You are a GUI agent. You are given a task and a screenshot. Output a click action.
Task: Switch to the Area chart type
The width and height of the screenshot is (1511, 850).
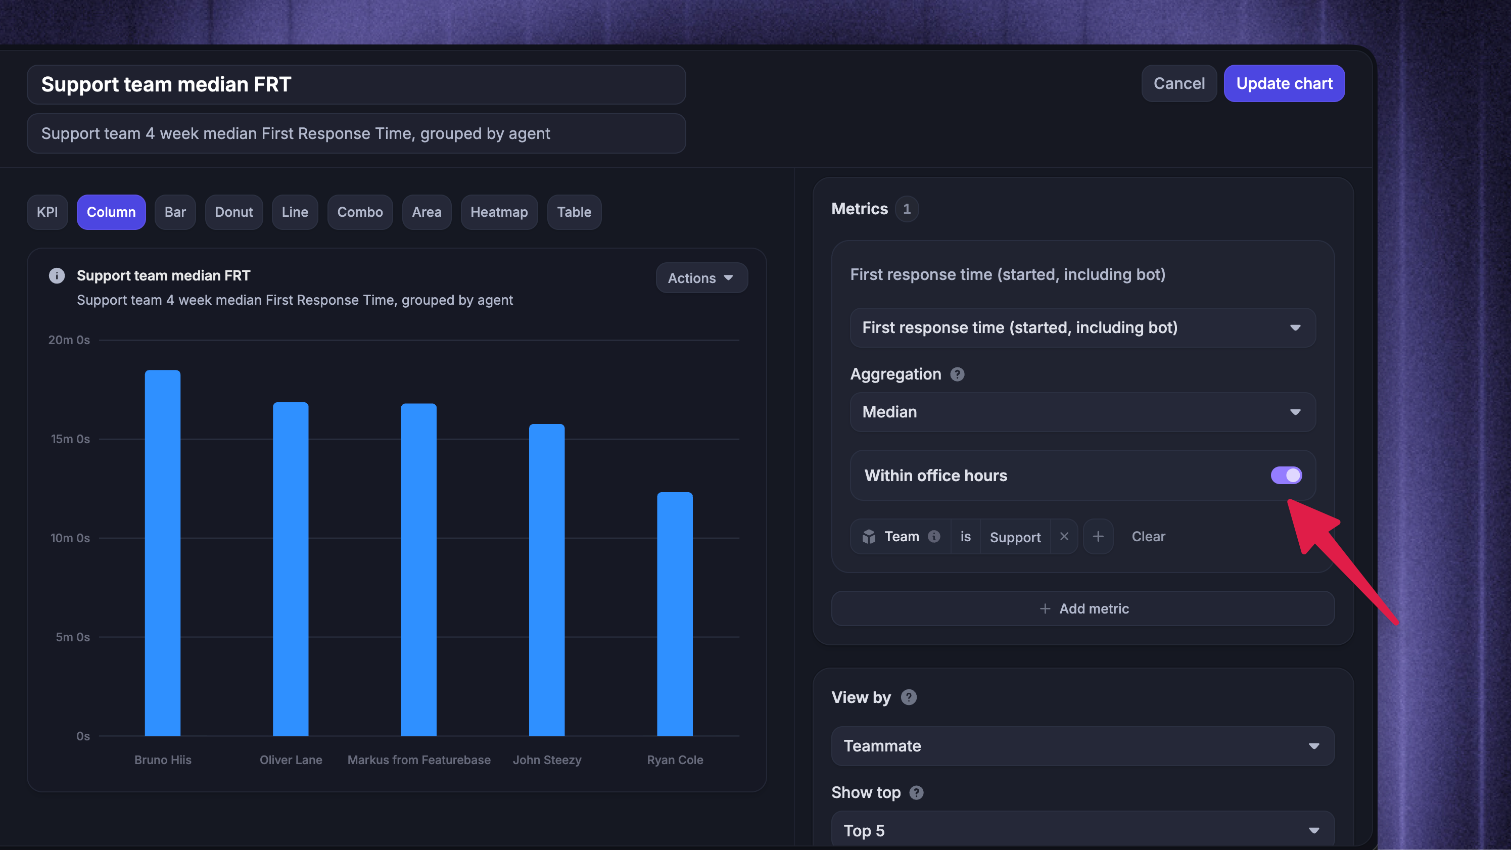tap(427, 212)
